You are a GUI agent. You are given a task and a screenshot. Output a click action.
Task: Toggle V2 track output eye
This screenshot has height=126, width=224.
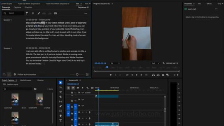point(83,99)
